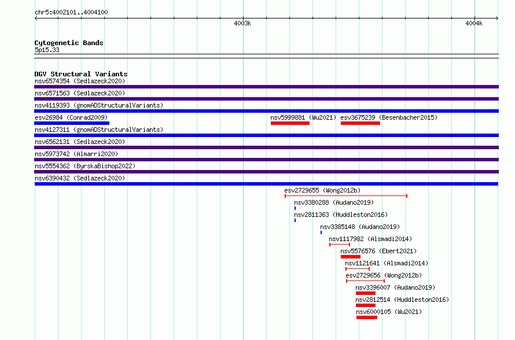Click the nsv6390432 (Sedlazeck2020) label
The image size is (515, 340).
[x=80, y=178]
